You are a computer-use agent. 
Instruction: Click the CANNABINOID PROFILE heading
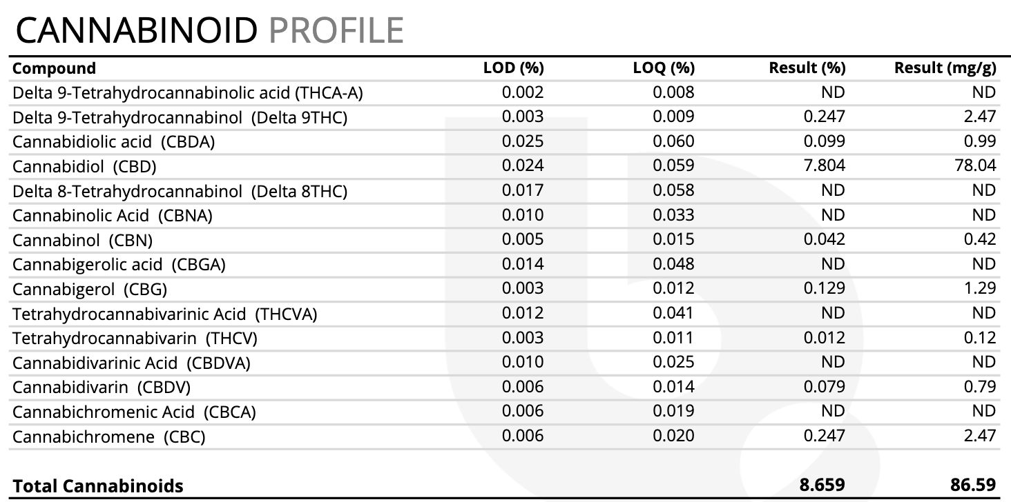208,30
